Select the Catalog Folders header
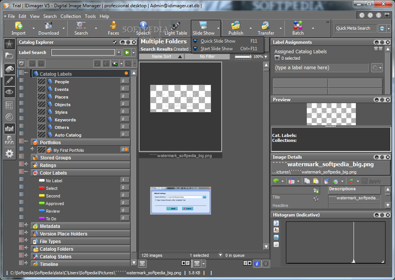The height and width of the screenshot is (280, 395). 81,249
